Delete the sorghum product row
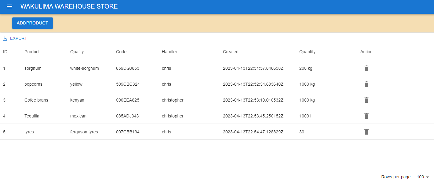Image resolution: width=434 pixels, height=182 pixels. 366,68
